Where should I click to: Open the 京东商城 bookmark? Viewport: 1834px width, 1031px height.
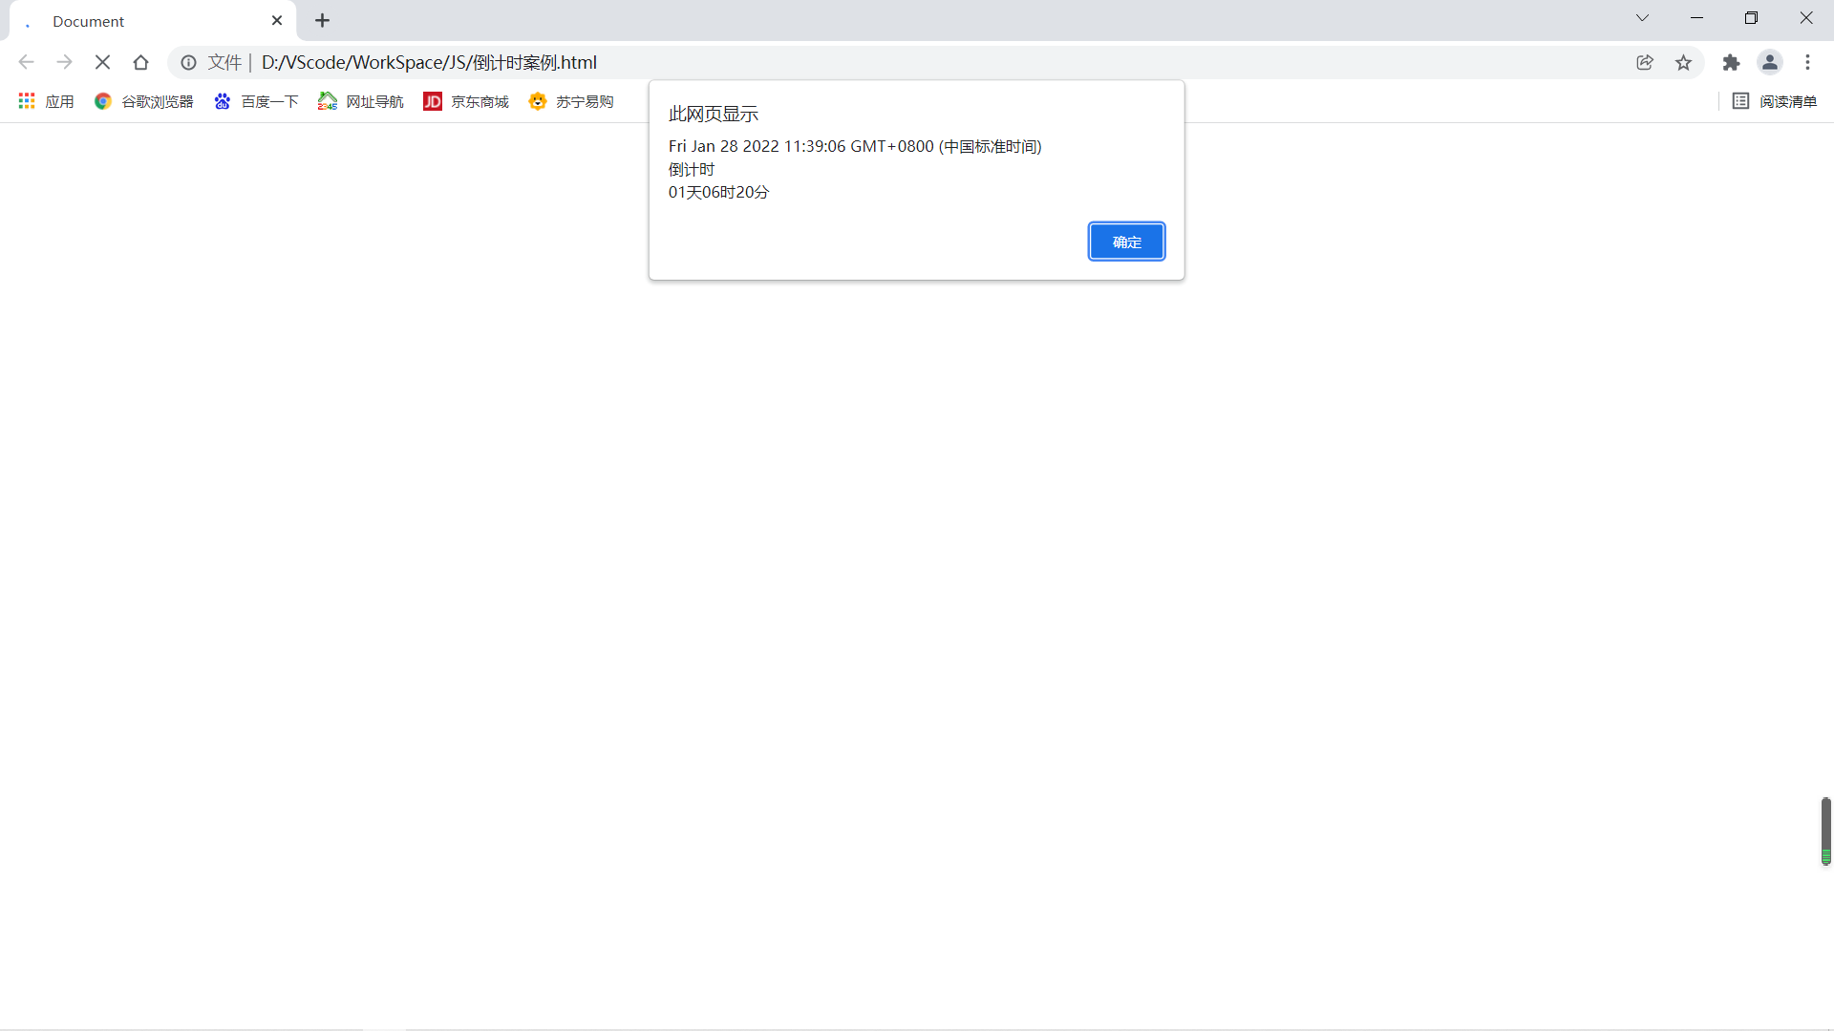(466, 101)
